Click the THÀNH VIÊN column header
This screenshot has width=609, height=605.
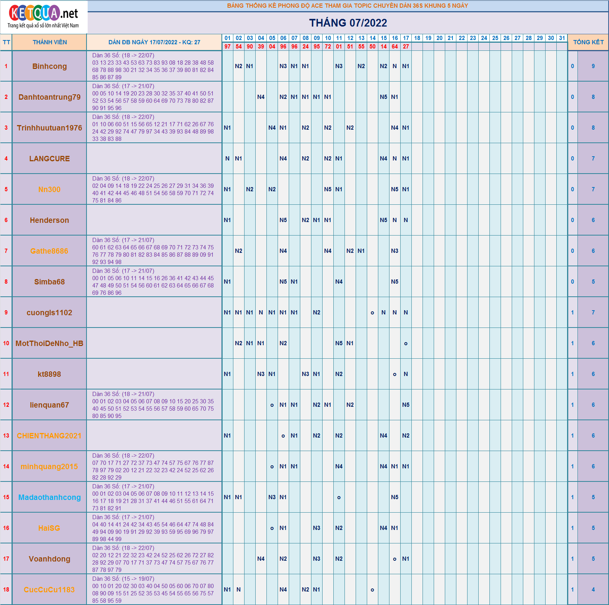(50, 42)
